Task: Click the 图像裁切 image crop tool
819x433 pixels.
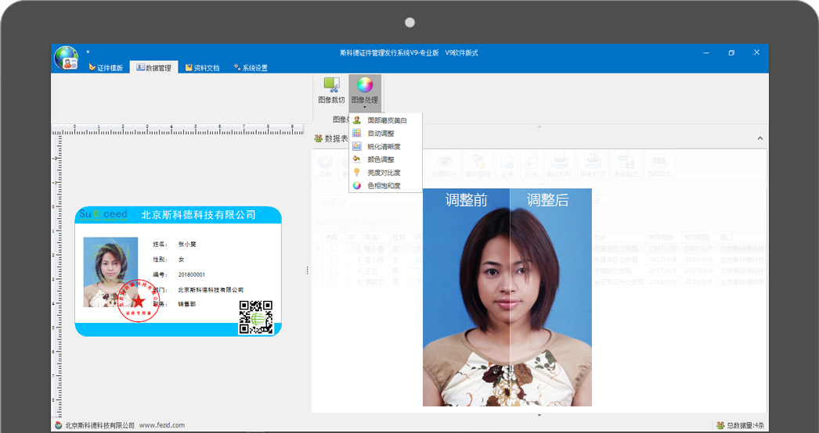Action: tap(331, 90)
